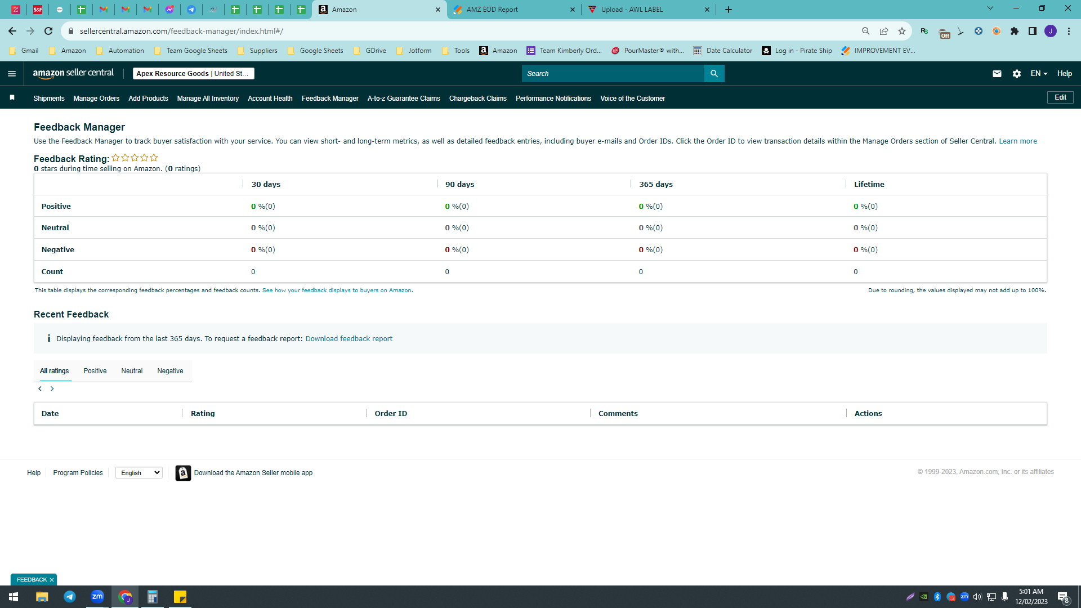Viewport: 1081px width, 608px height.
Task: Open Zoom from the taskbar
Action: coord(97,597)
